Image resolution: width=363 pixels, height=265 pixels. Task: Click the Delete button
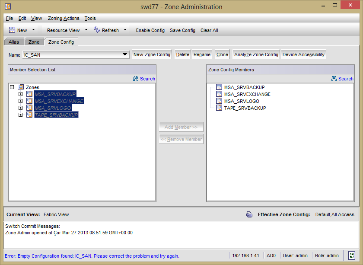183,54
